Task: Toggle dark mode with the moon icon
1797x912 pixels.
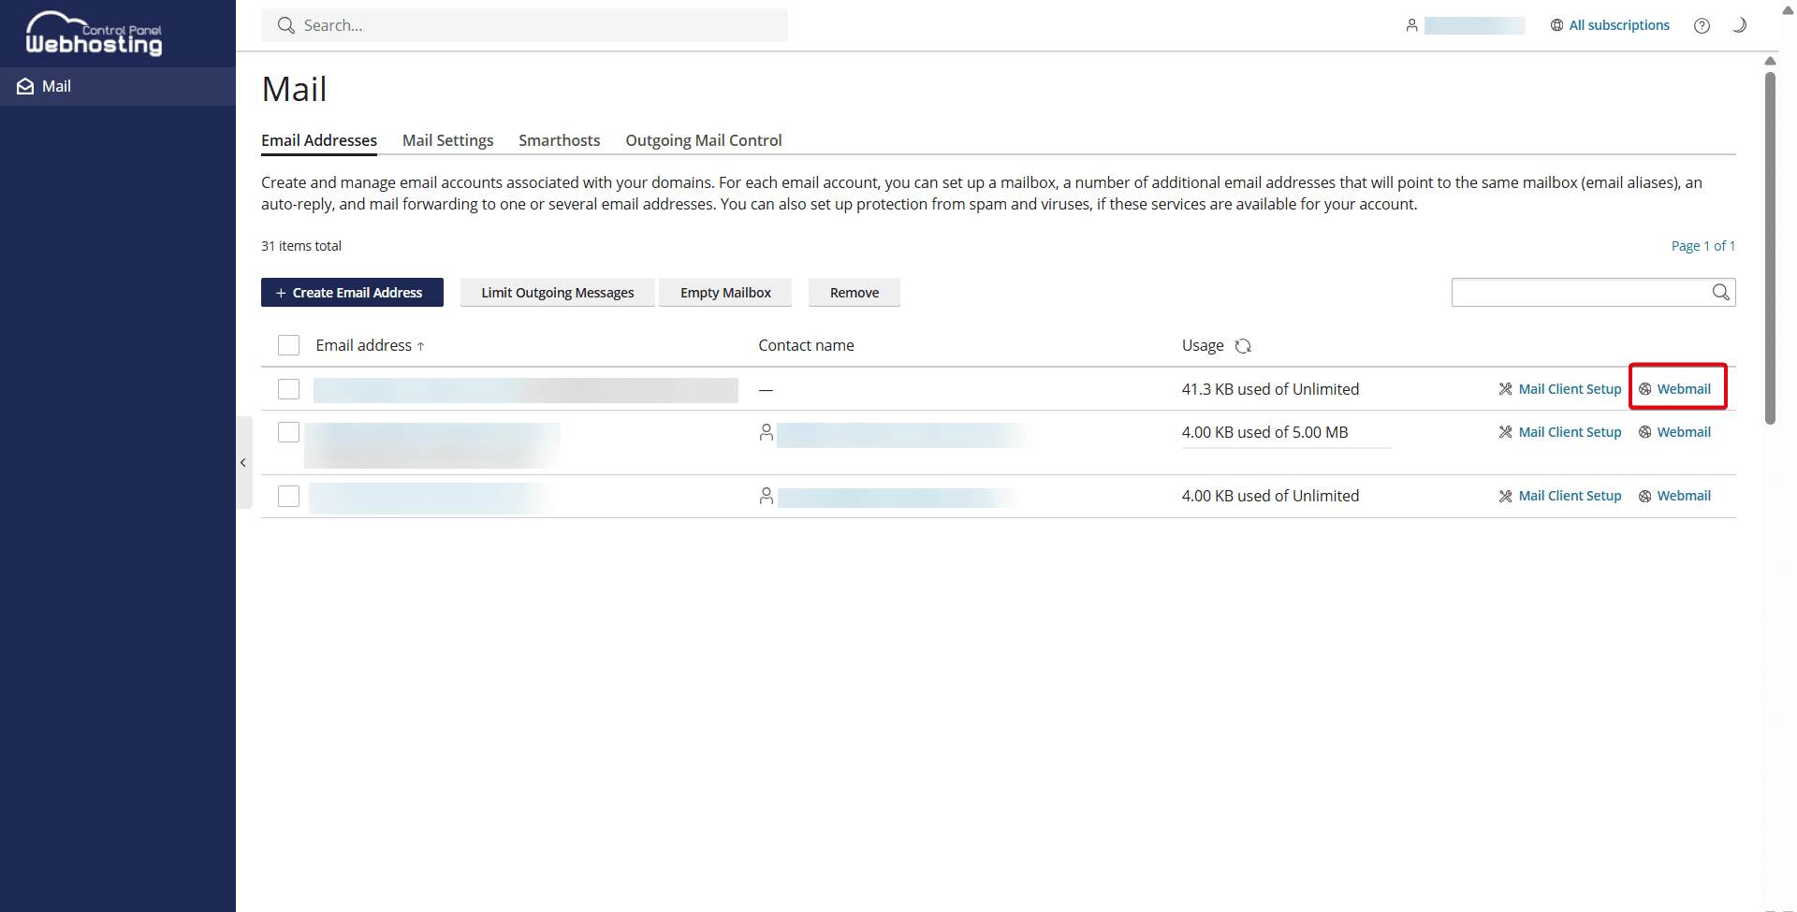Action: click(1739, 25)
